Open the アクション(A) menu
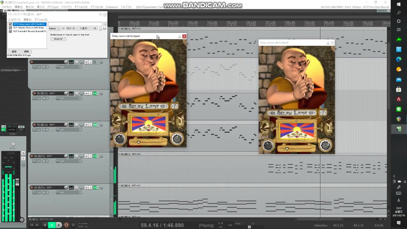The image size is (407, 229). tap(97, 7)
